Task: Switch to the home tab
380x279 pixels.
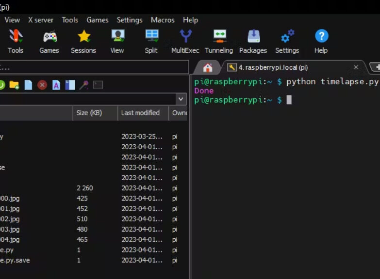Action: pyautogui.click(x=208, y=67)
